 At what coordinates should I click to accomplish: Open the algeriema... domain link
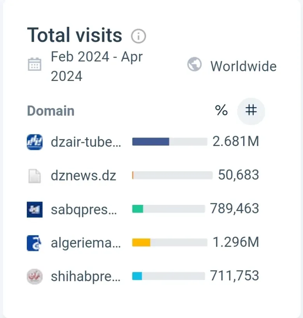pyautogui.click(x=86, y=243)
